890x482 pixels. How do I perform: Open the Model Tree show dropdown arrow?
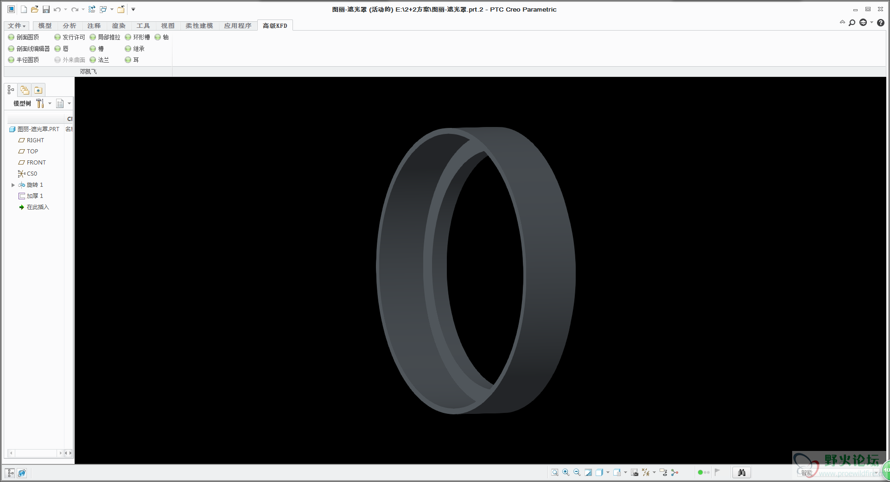point(69,103)
